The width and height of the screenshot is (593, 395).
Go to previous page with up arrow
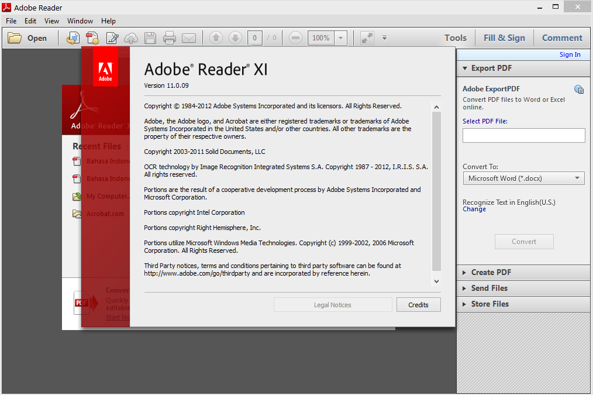(216, 37)
